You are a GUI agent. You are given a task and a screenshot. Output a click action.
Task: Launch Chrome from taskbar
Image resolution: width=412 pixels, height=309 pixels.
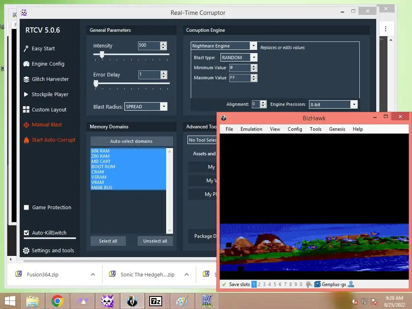(x=57, y=301)
